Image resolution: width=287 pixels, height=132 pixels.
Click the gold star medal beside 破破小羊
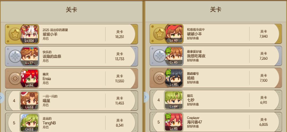coord(159,34)
